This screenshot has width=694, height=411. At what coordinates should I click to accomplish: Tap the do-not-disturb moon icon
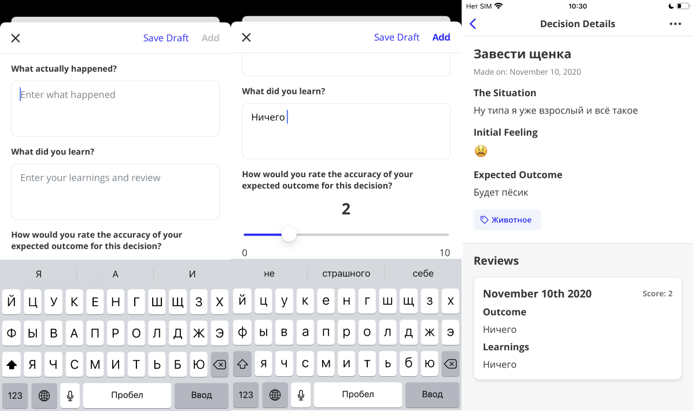(x=671, y=6)
